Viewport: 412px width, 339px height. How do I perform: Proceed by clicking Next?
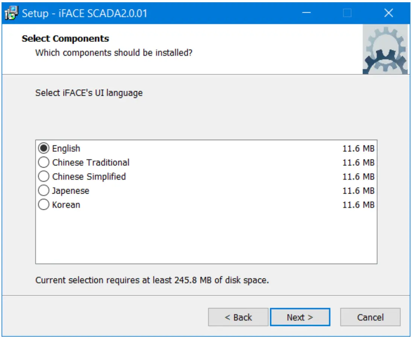300,317
